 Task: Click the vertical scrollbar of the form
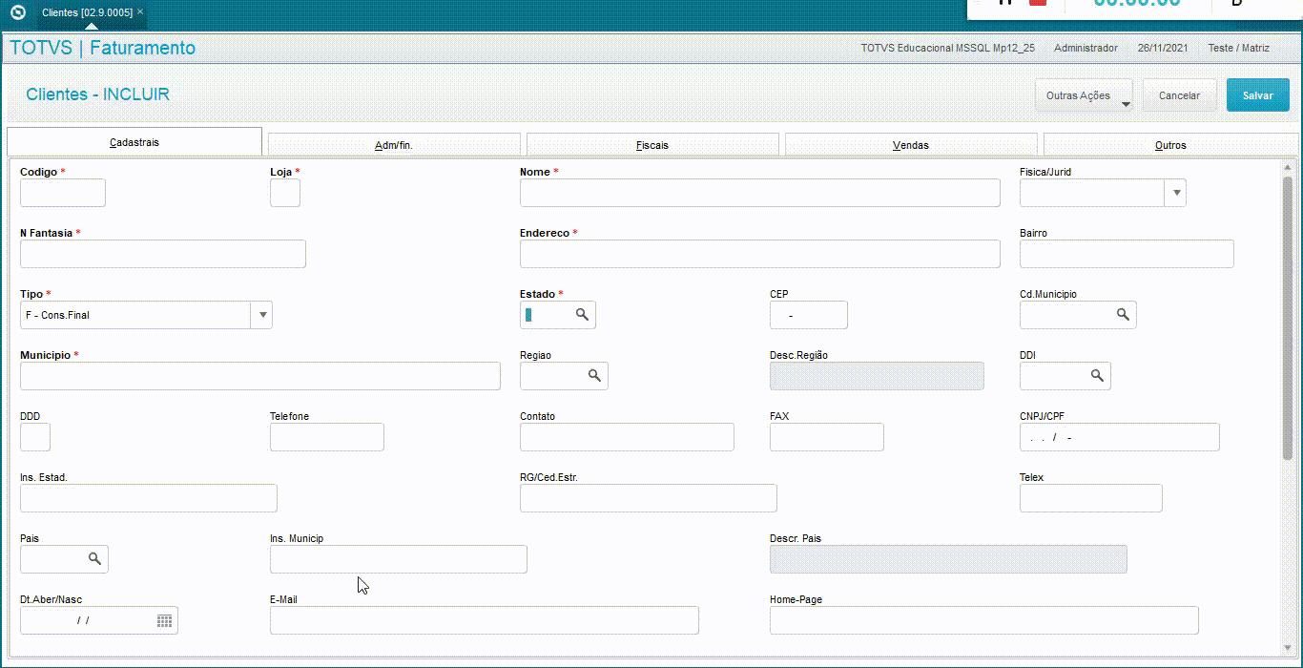click(1287, 408)
